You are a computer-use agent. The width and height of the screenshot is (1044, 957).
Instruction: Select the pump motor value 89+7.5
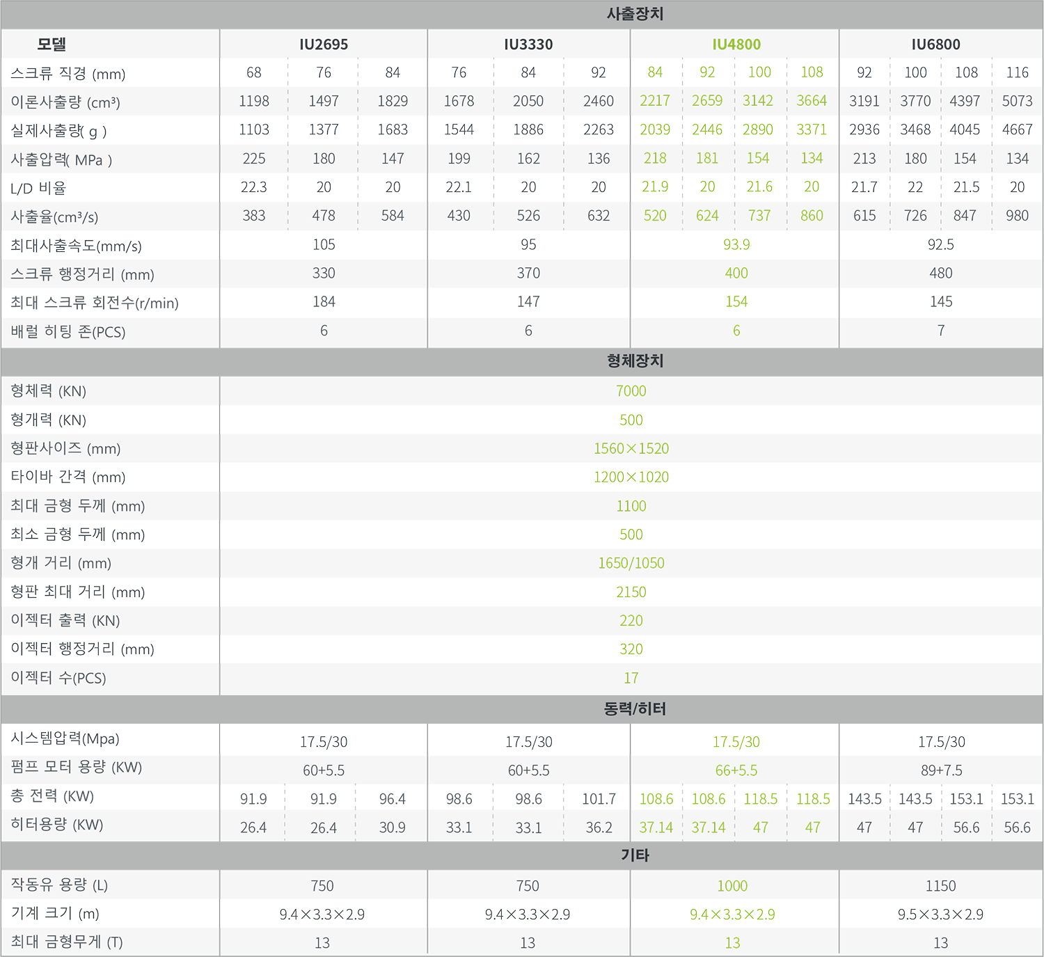941,770
